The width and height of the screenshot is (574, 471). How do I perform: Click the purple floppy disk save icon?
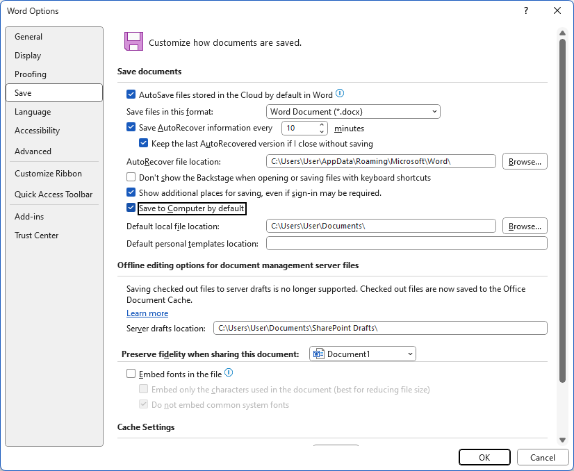[x=133, y=42]
